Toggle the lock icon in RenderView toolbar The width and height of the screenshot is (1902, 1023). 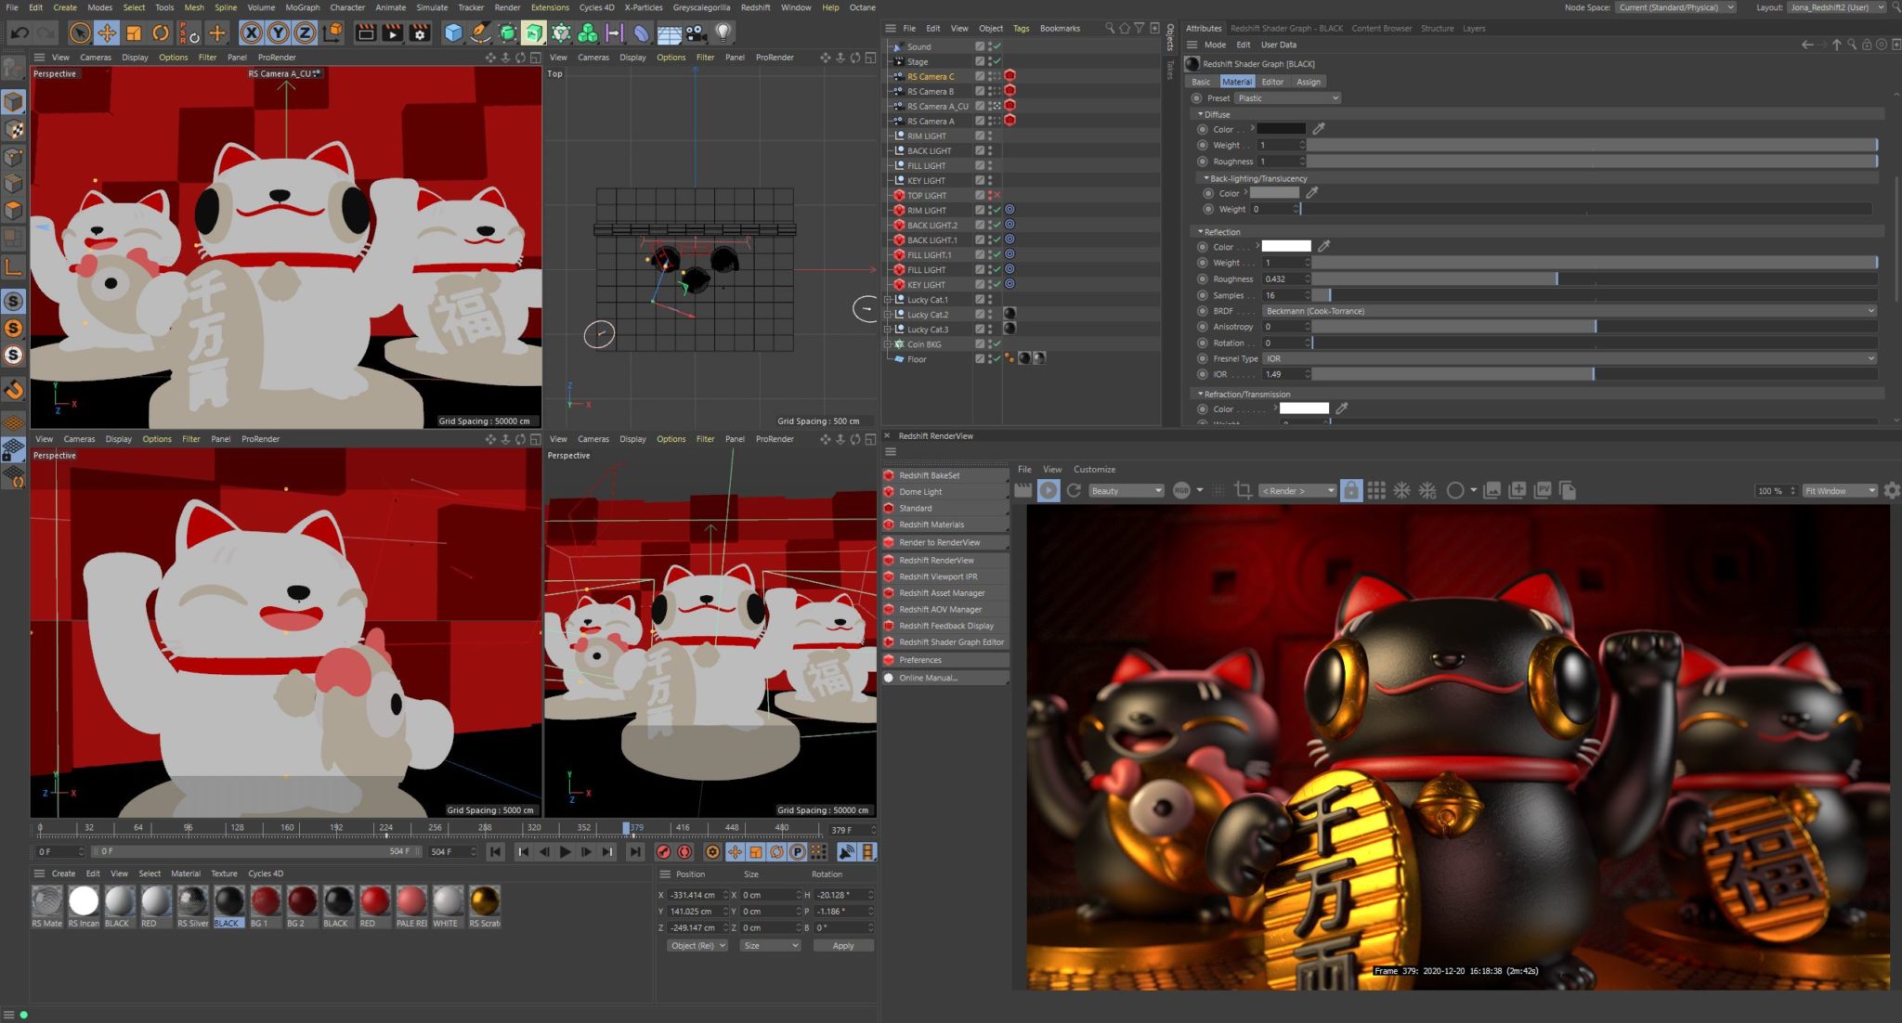[1351, 490]
